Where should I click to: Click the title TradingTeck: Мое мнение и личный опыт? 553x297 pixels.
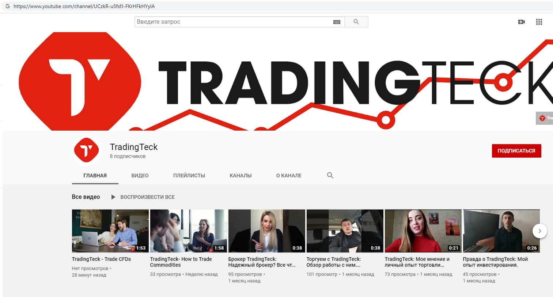click(x=417, y=262)
